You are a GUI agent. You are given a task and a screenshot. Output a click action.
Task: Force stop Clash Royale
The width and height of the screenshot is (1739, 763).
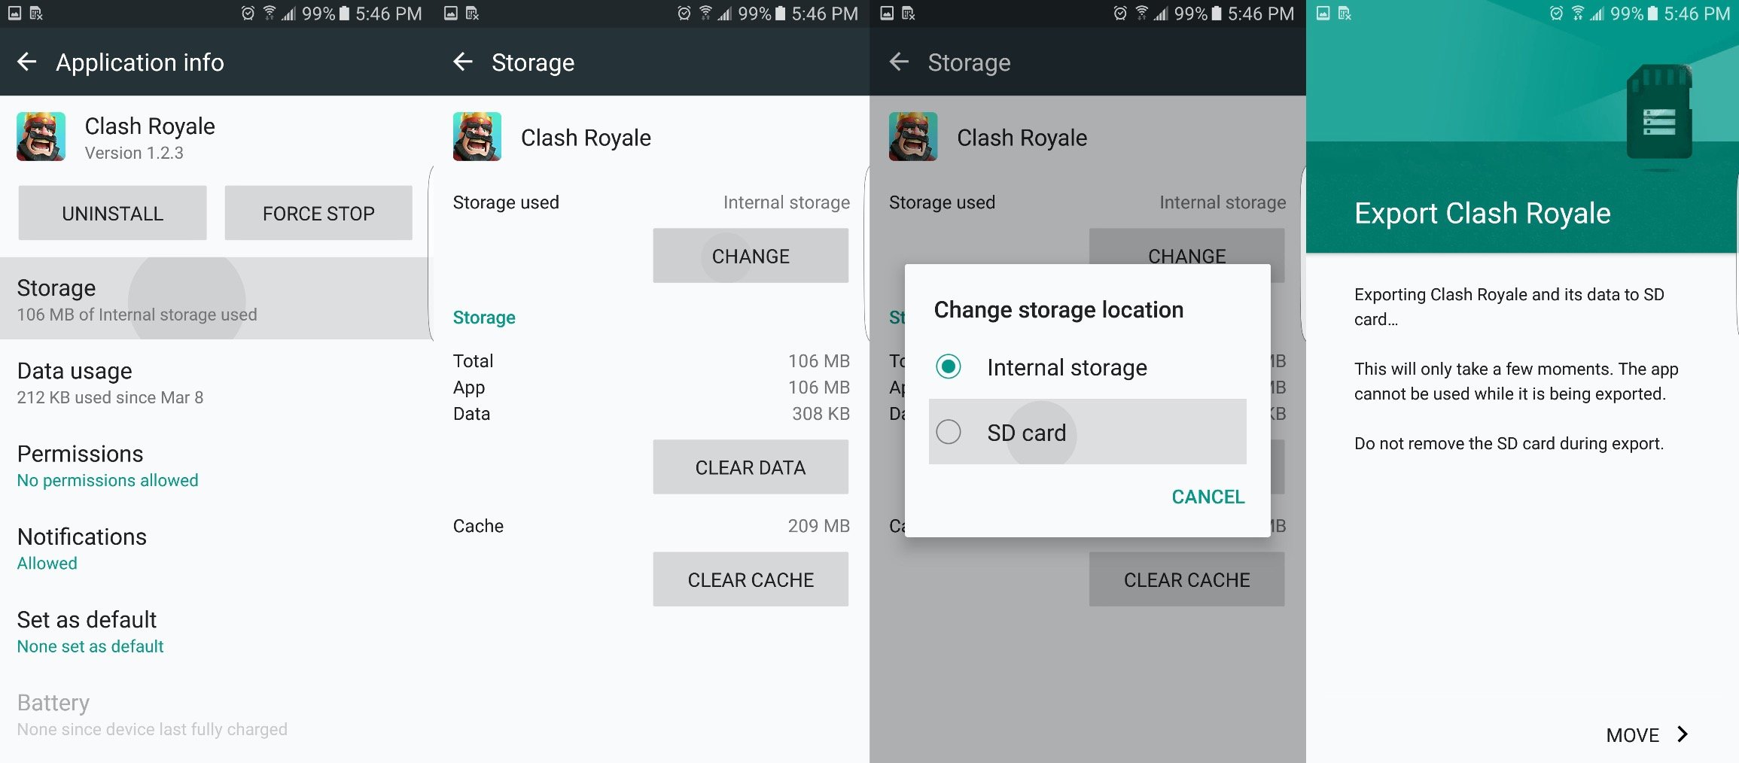pyautogui.click(x=318, y=214)
